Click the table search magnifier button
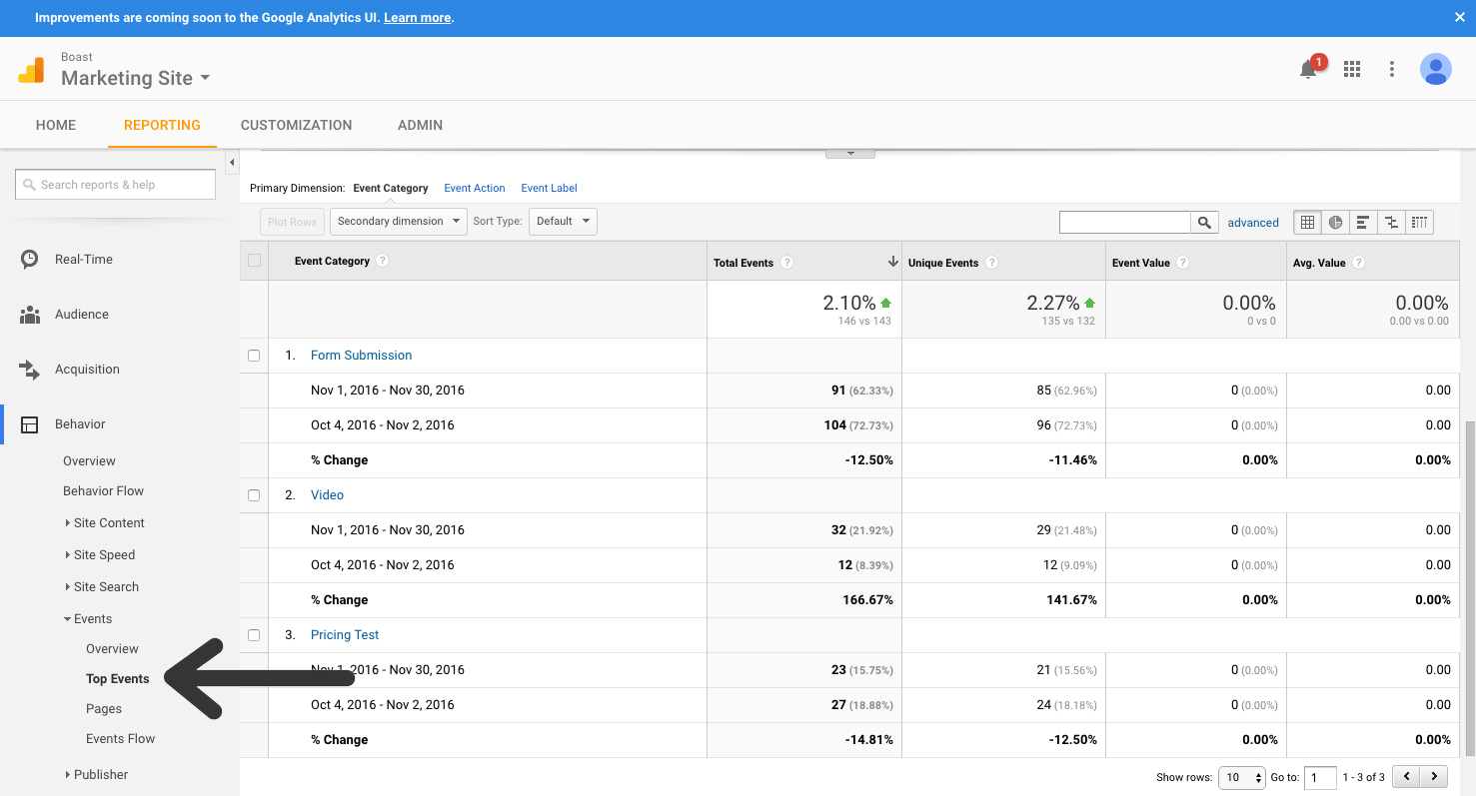 [1204, 222]
